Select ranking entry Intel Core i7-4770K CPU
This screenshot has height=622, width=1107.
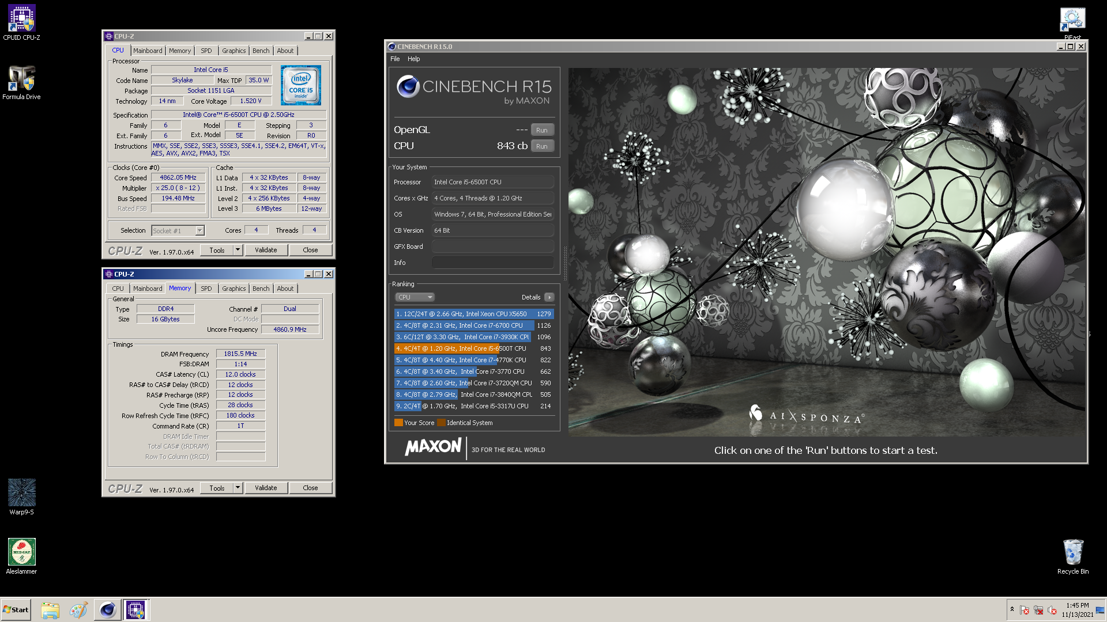474,360
